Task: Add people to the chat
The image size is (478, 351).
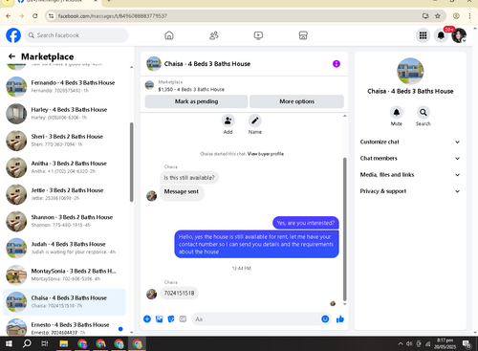Action: tap(228, 121)
